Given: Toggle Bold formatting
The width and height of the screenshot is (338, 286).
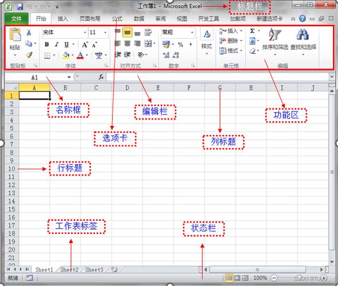Looking at the screenshot, I should click(x=46, y=45).
